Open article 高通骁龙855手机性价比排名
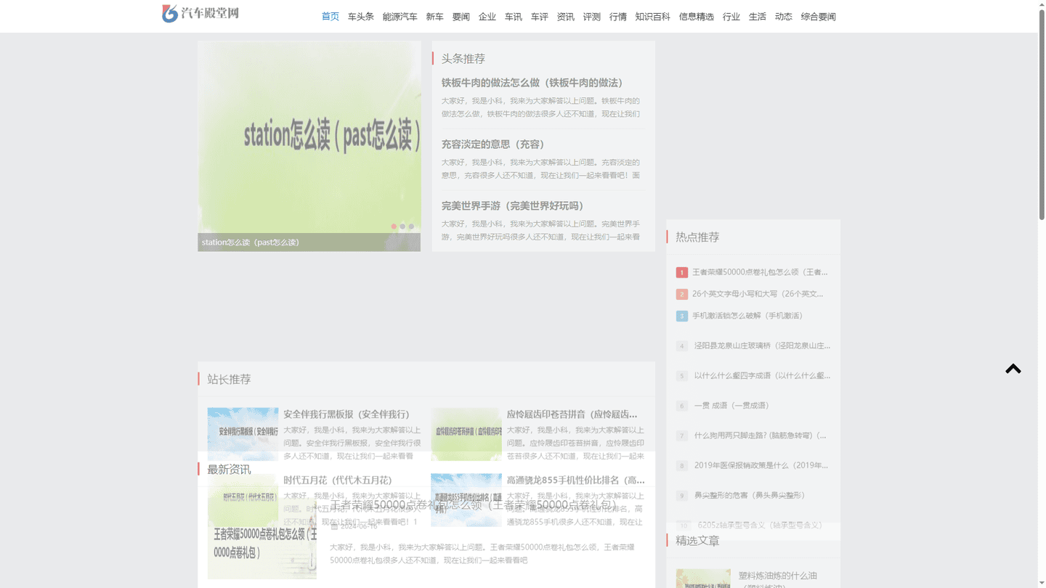The height and width of the screenshot is (588, 1046). pyautogui.click(x=576, y=480)
